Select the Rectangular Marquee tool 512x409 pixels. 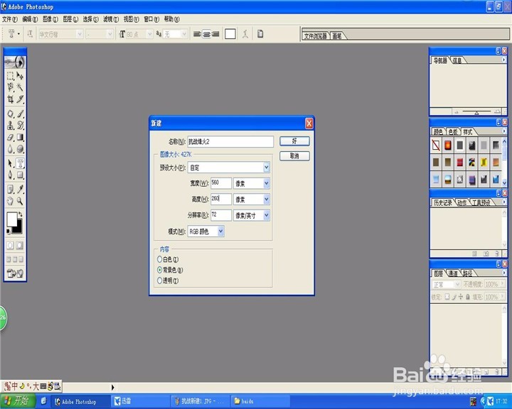11,76
